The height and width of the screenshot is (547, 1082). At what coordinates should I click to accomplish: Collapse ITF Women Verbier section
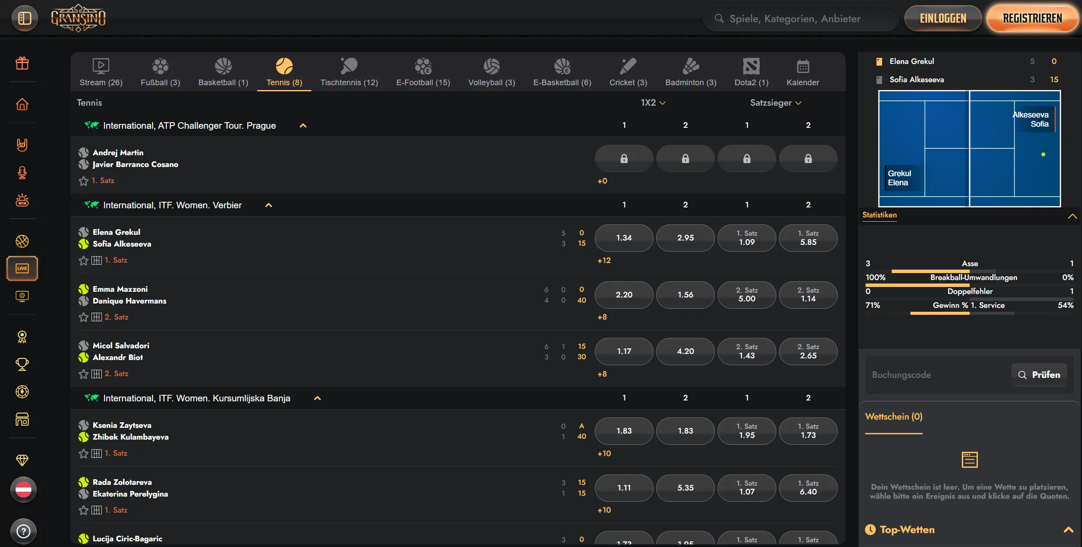tap(269, 205)
